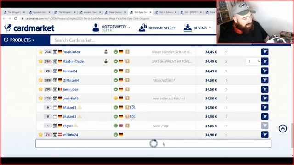Click sales count badge 7K for milimo24
Viewport: 294px width, 165px height.
click(x=48, y=135)
